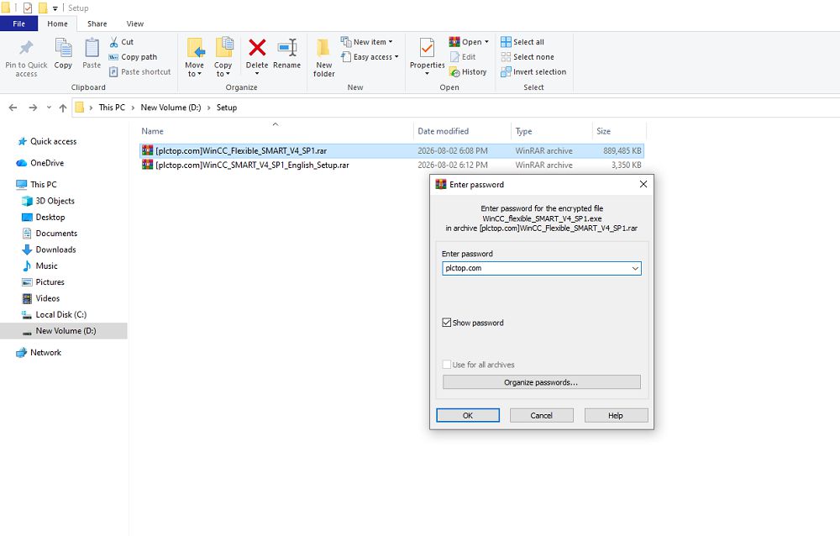This screenshot has width=840, height=536.
Task: Open the Move to menu
Action: point(195,57)
